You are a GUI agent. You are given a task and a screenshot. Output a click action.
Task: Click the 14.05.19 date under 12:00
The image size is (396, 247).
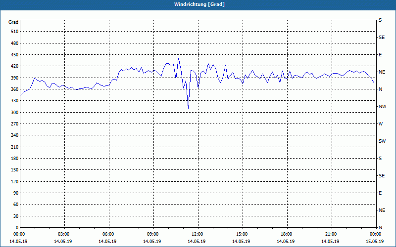pyautogui.click(x=197, y=241)
